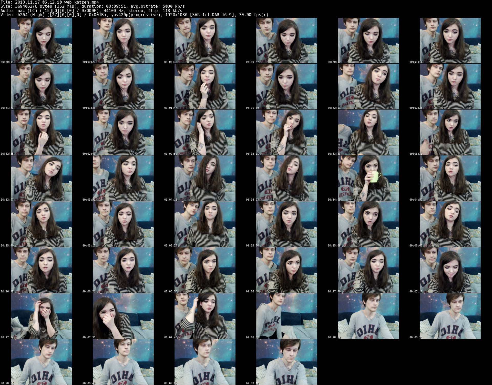
Task: Select the frame at 00:01:23
Action: click(41, 86)
